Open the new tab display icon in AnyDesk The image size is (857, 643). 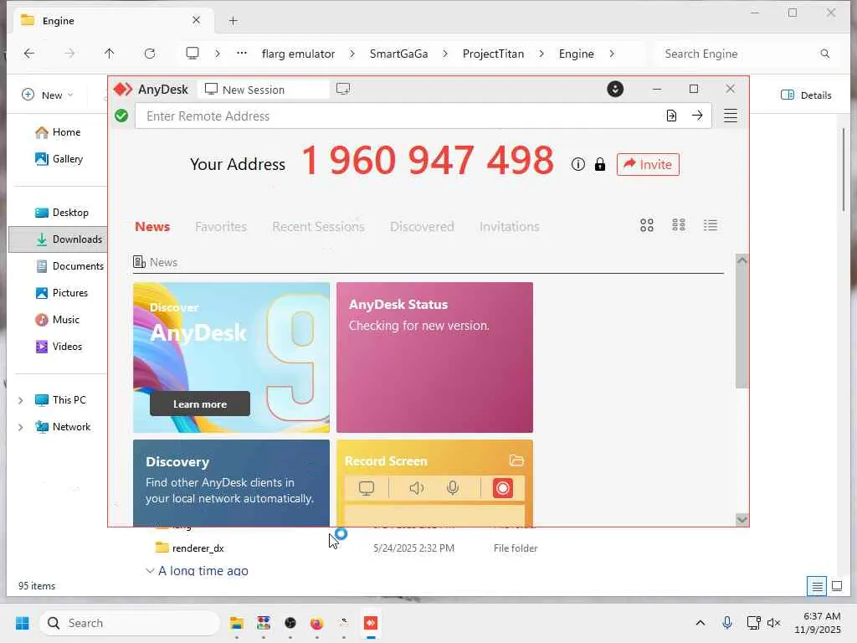pyautogui.click(x=343, y=89)
